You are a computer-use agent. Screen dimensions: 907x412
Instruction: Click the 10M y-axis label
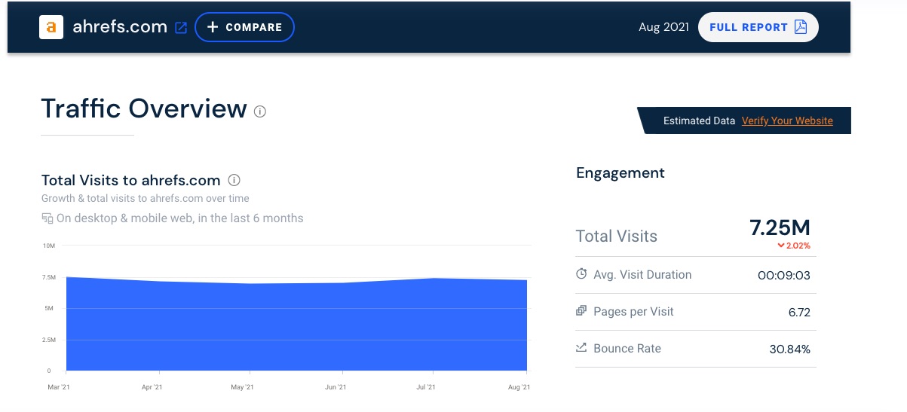pyautogui.click(x=48, y=246)
